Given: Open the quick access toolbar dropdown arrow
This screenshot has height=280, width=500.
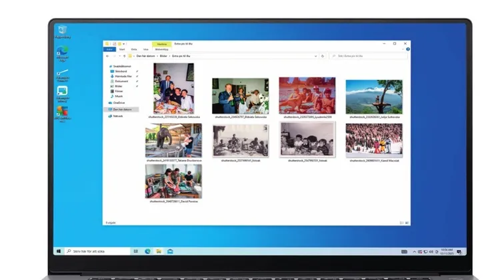Looking at the screenshot, I should click(x=125, y=44).
